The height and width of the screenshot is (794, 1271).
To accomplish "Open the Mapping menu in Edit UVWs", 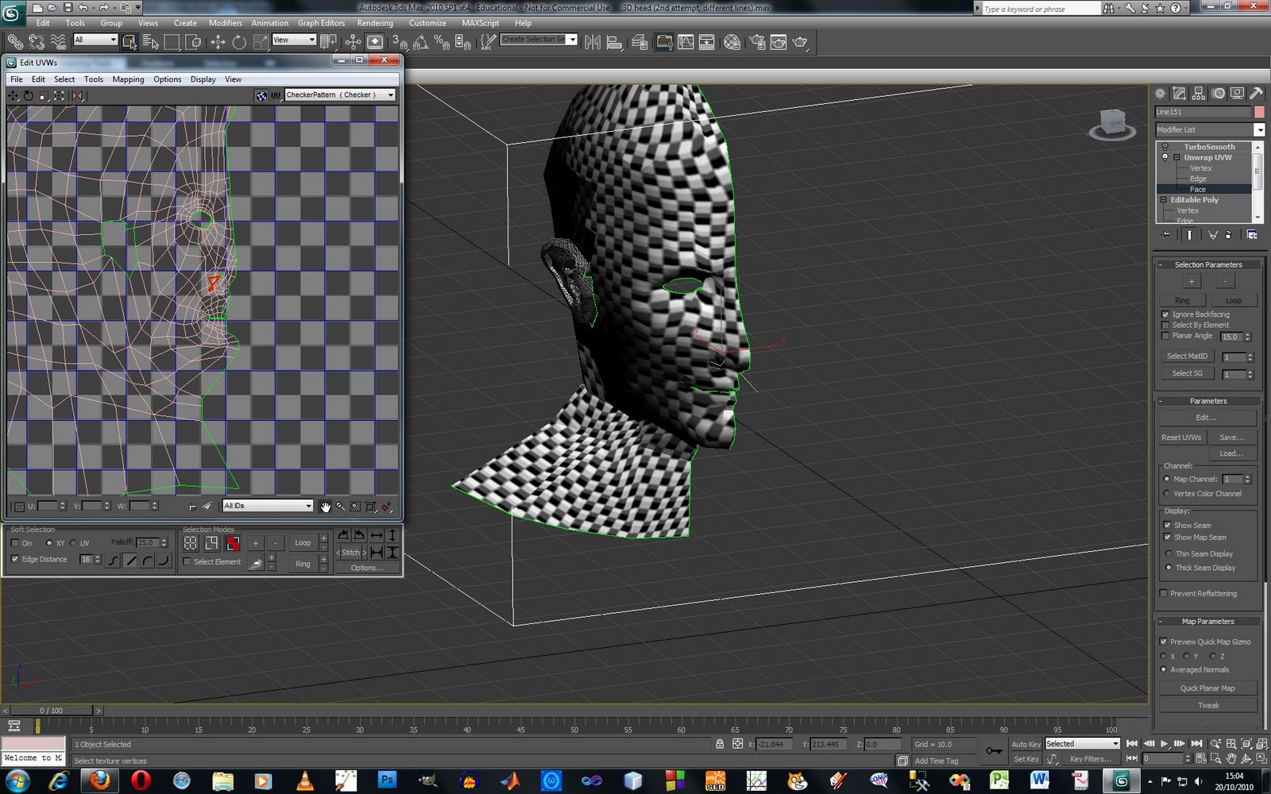I will click(x=128, y=79).
